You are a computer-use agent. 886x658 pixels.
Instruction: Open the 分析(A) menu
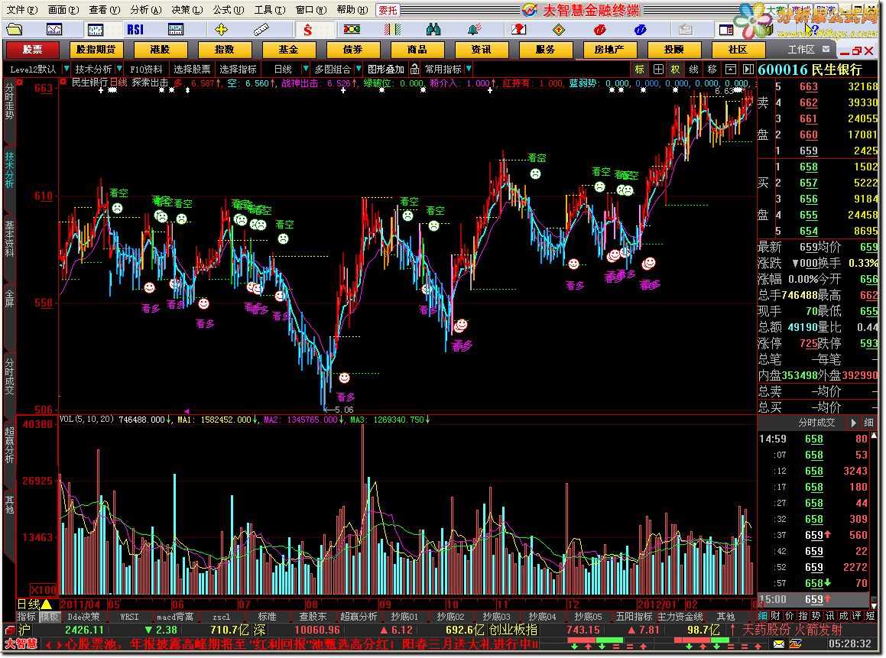click(x=146, y=10)
